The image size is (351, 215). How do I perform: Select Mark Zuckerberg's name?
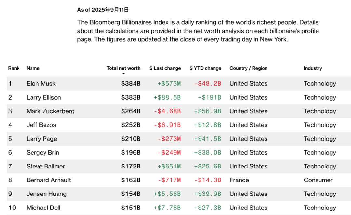click(x=50, y=111)
